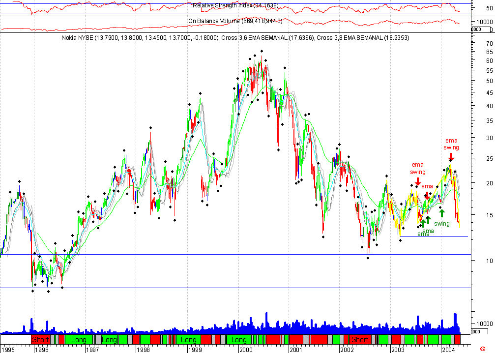Select the red "ema swing" arrow marker from mid-2003
Screen dimensions: 495x353
click(x=418, y=181)
